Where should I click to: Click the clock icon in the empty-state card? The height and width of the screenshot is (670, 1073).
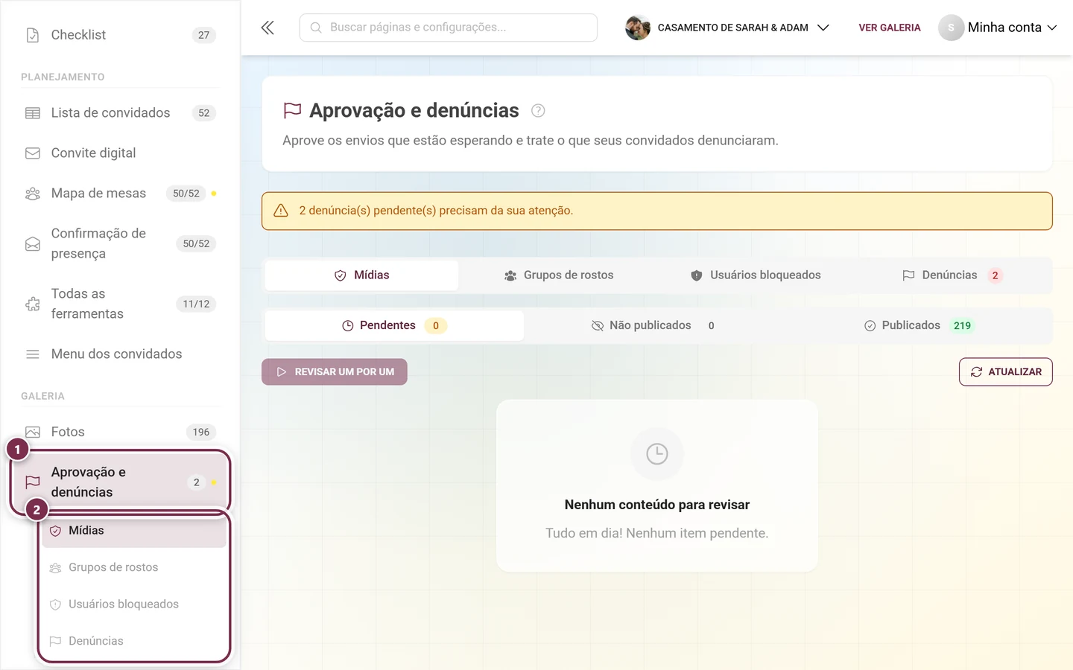coord(657,454)
